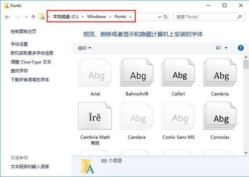
Task: Select the Consolas font icon
Action: 220,116
